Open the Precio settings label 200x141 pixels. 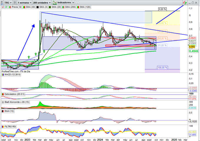click(x=15, y=7)
